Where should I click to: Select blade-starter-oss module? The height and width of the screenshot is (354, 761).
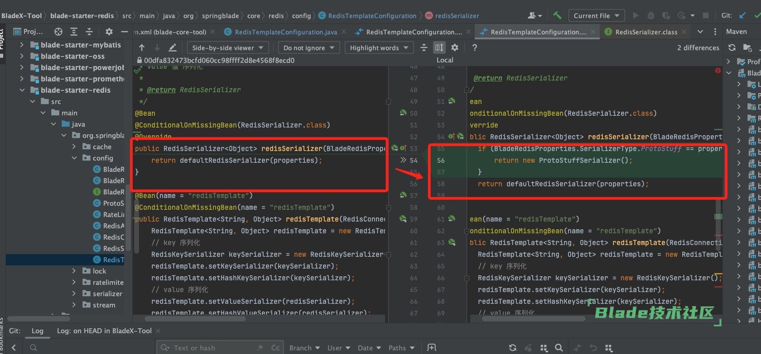(72, 56)
